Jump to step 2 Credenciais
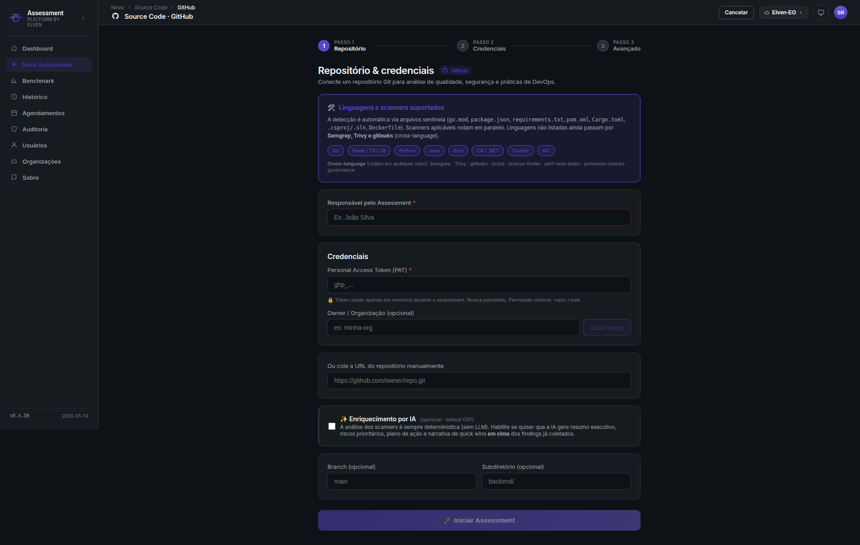The image size is (860, 545). tap(482, 46)
